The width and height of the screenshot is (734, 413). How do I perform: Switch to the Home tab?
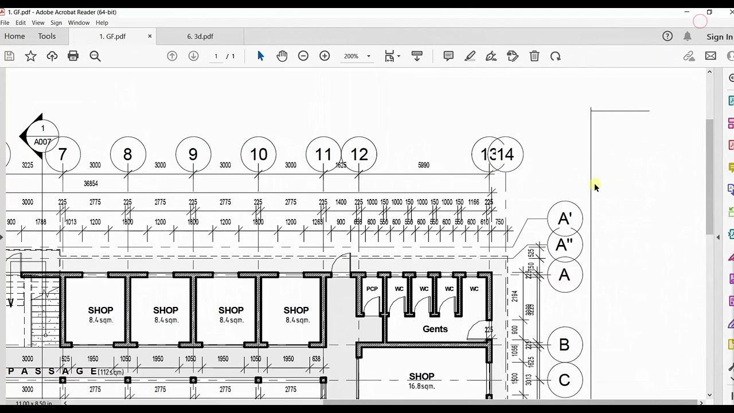pos(15,36)
